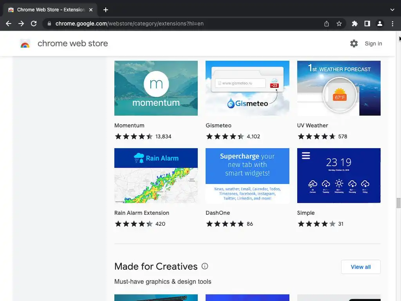Click DashOne's five-star rating

(225, 224)
